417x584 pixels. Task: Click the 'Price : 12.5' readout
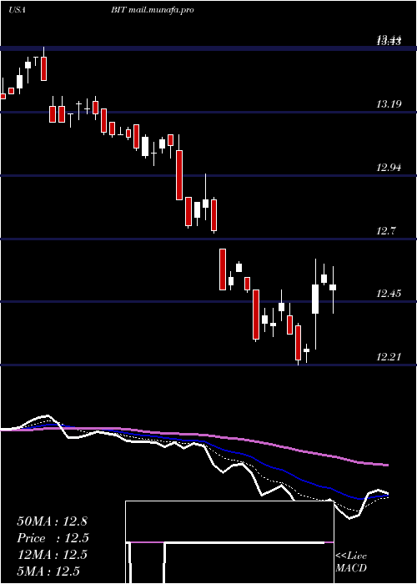pos(53,538)
